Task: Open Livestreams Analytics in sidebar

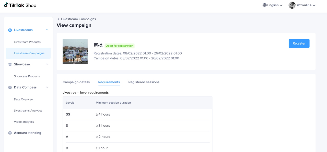Action: point(28,111)
